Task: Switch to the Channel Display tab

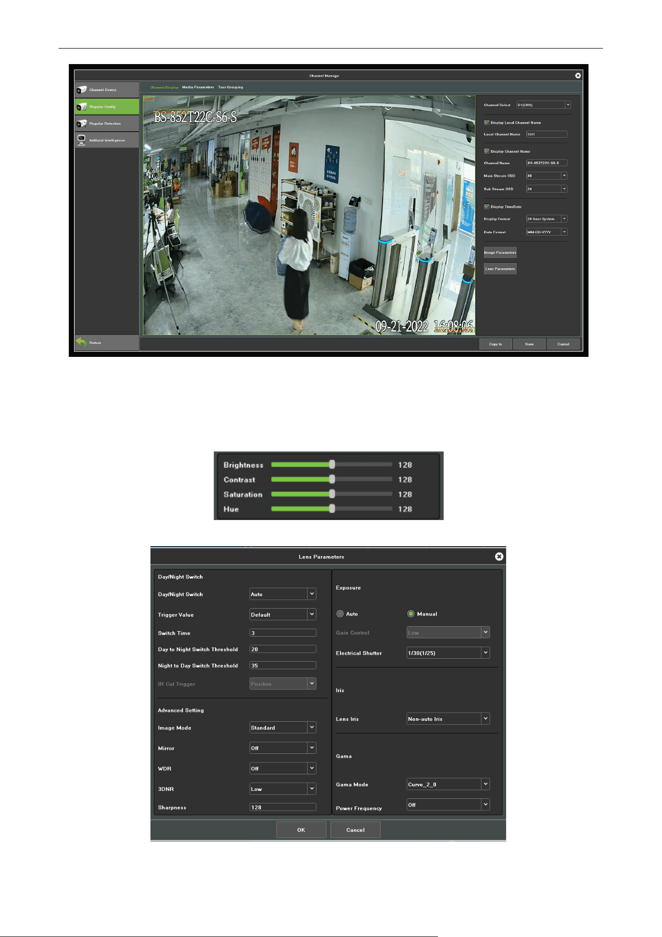Action: coord(164,87)
